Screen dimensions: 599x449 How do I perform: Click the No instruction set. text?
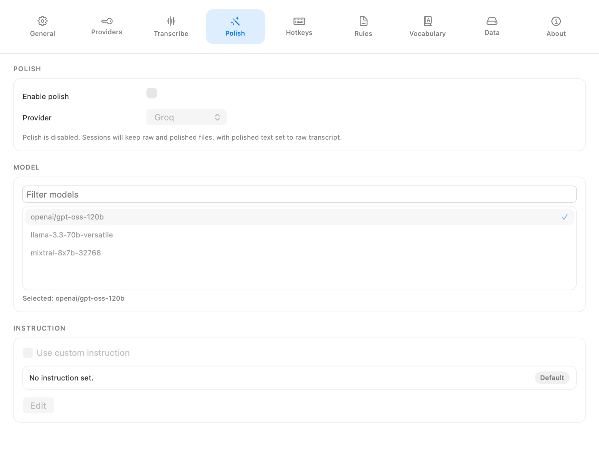point(61,378)
